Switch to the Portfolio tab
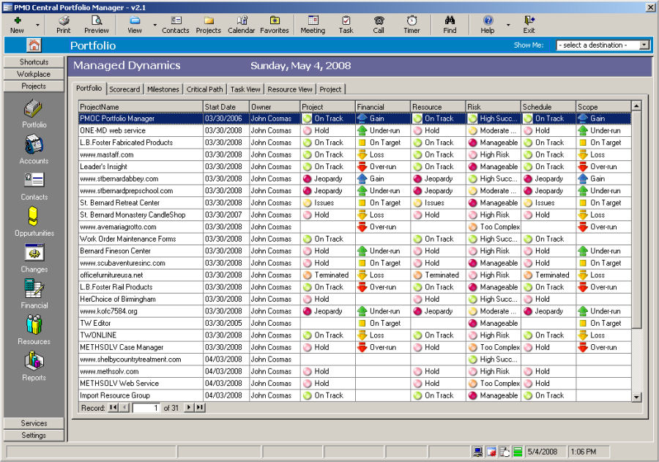The image size is (659, 462). point(89,89)
